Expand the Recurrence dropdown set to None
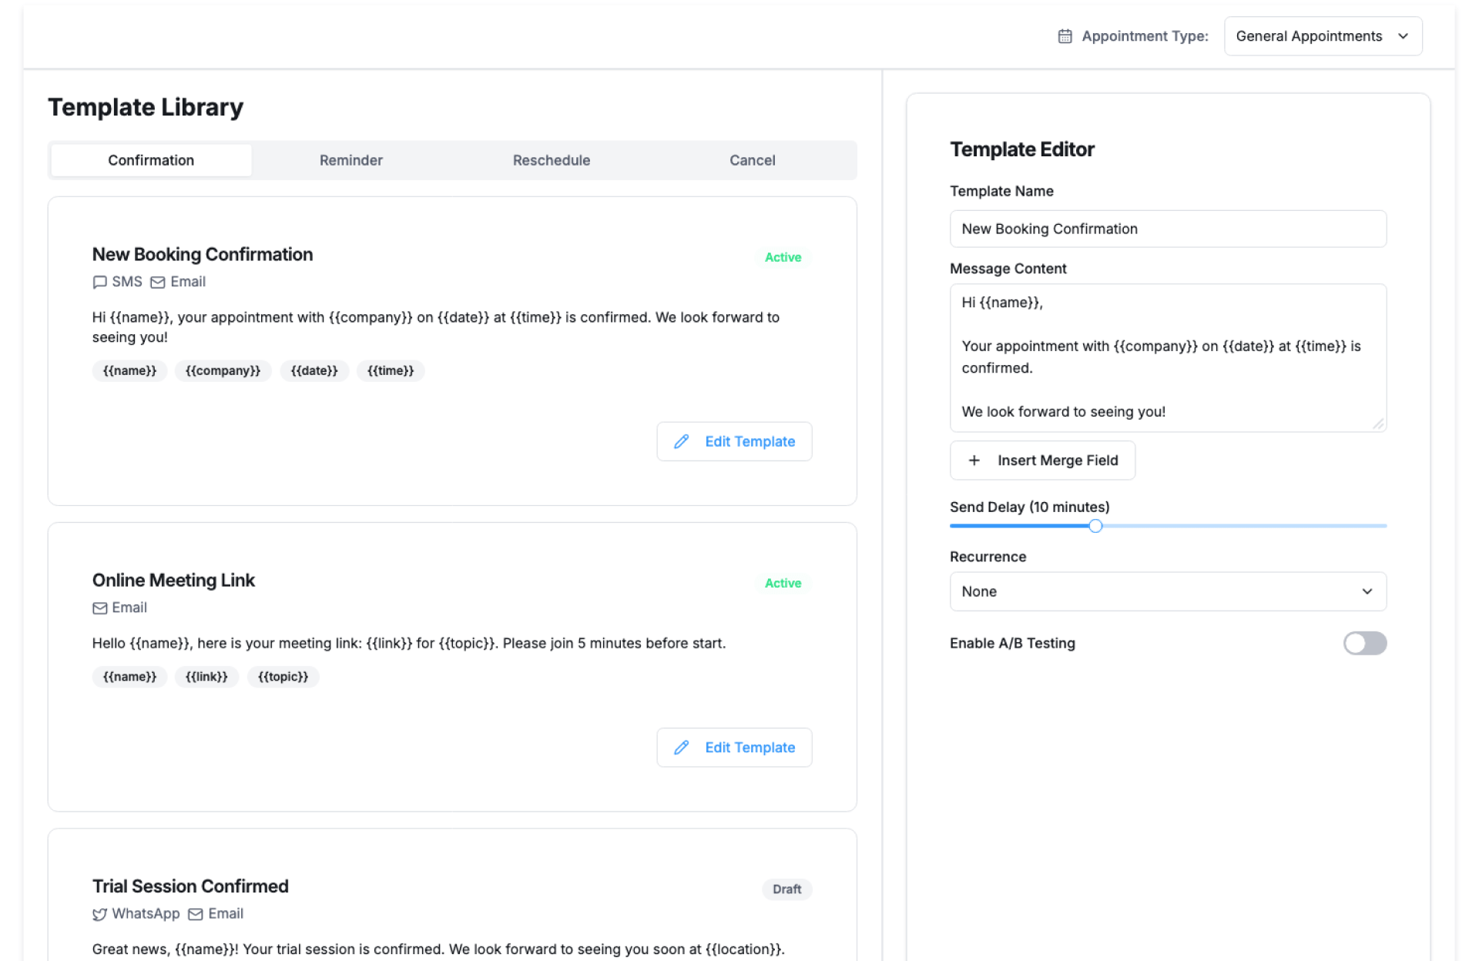Viewport: 1479px width, 961px height. click(1167, 591)
